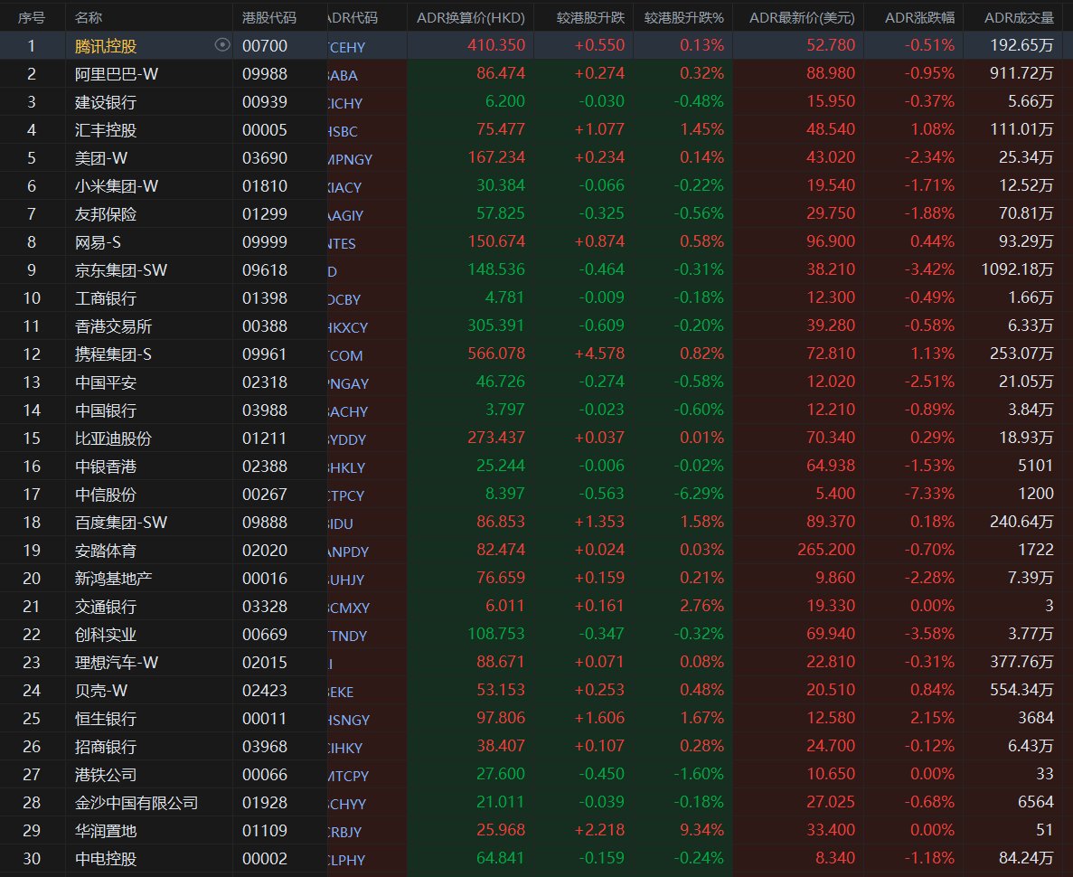
Task: Open the 阿里巴巴-W stock name
Action: (116, 74)
